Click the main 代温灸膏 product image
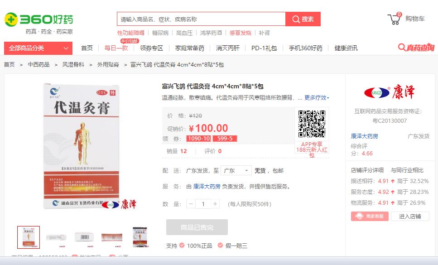 82,146
